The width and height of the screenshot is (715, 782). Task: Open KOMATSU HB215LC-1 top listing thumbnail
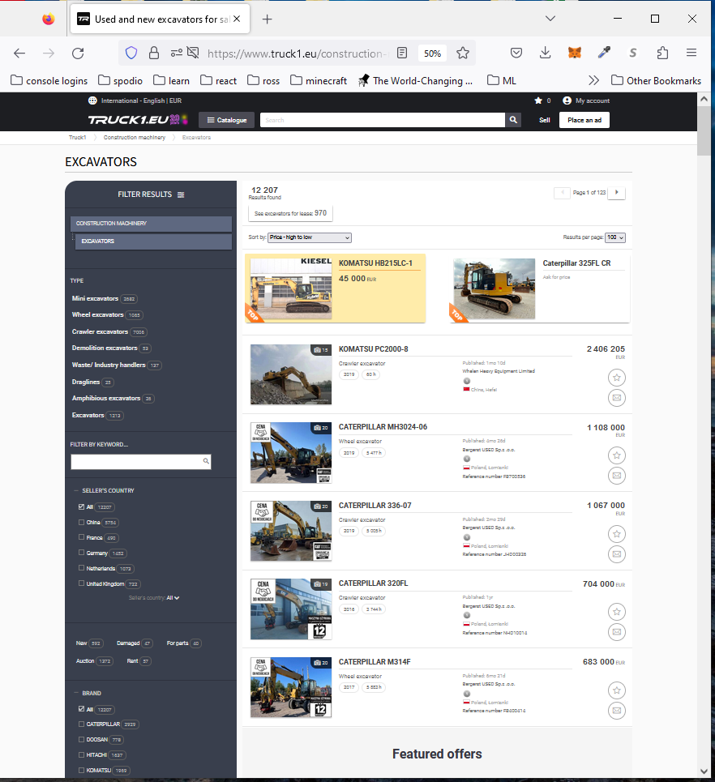pos(291,288)
